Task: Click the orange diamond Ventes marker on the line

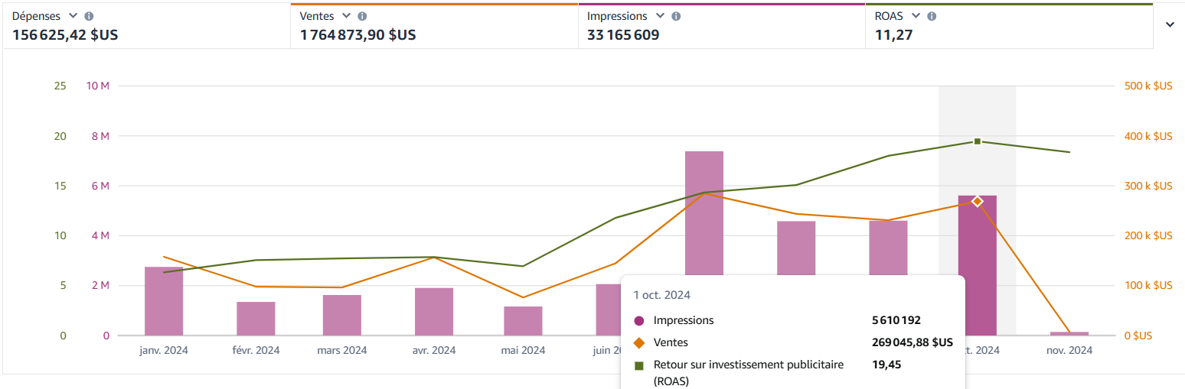Action: (x=977, y=201)
